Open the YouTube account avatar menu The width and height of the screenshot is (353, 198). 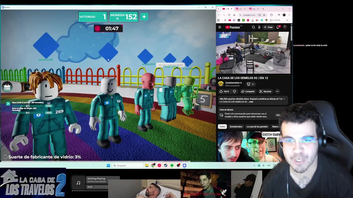(285, 27)
